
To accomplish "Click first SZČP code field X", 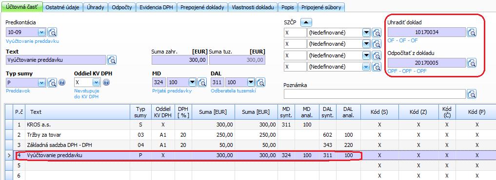I will (x=295, y=33).
